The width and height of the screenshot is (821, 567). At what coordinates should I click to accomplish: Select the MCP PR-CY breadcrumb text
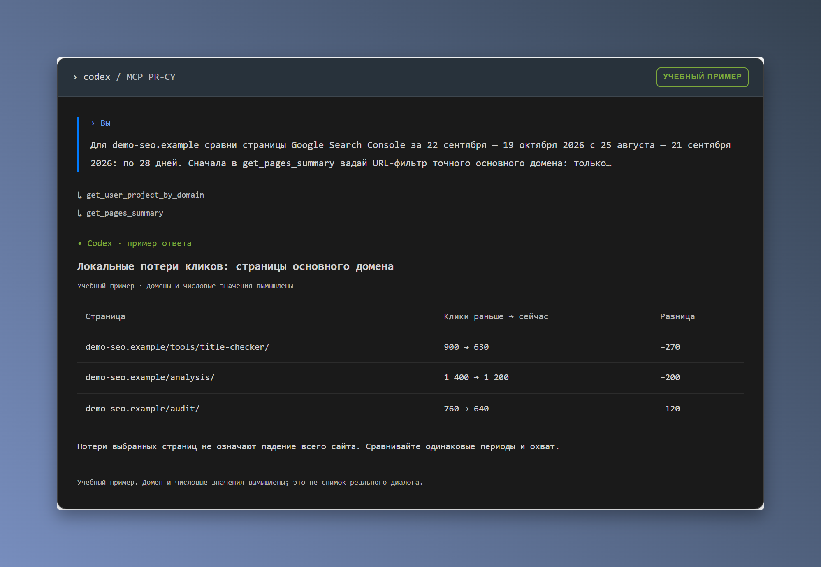(151, 77)
